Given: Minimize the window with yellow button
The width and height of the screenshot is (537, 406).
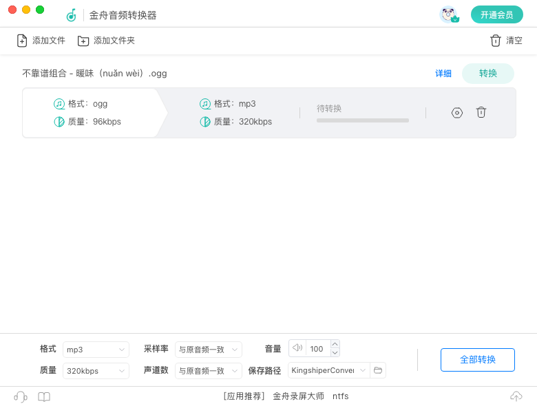Looking at the screenshot, I should pos(26,10).
